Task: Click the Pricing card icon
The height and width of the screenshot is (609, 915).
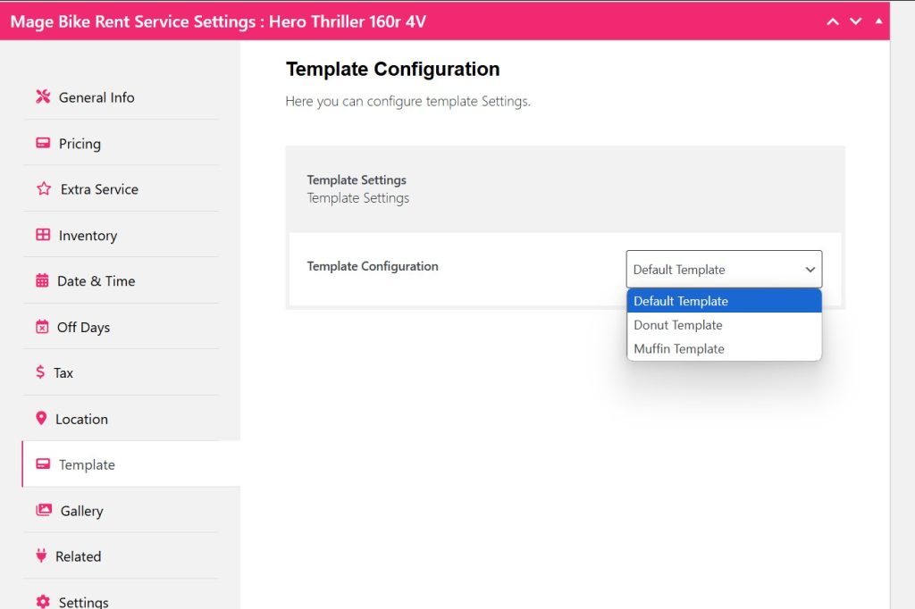Action: coord(43,143)
